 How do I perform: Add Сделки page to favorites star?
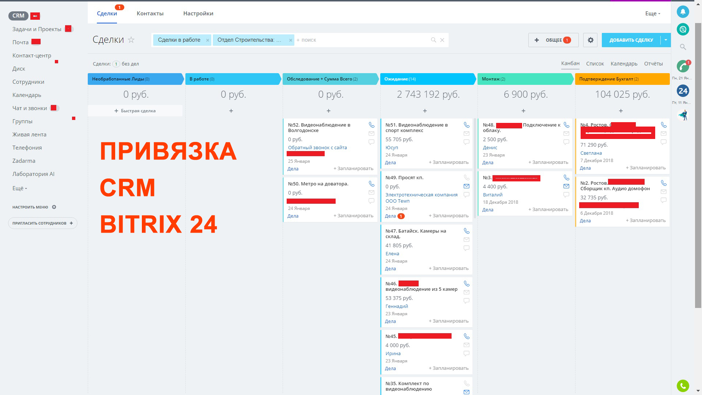(x=131, y=40)
